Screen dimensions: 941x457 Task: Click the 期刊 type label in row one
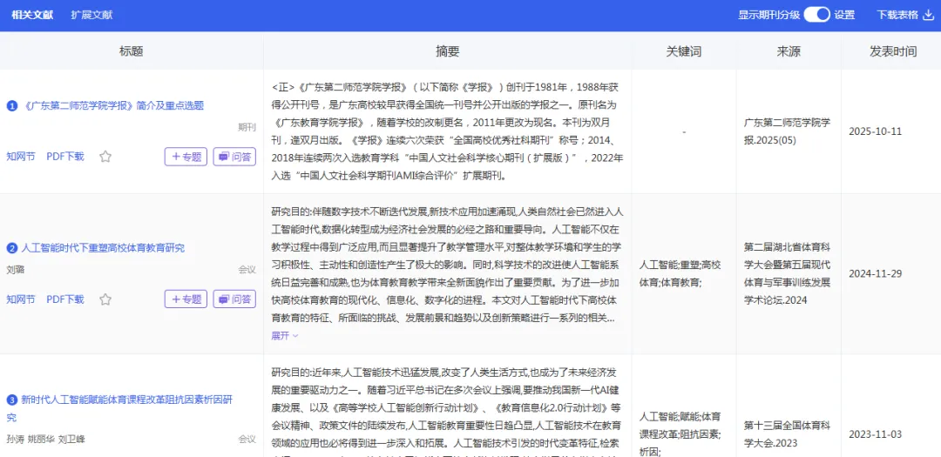point(247,127)
